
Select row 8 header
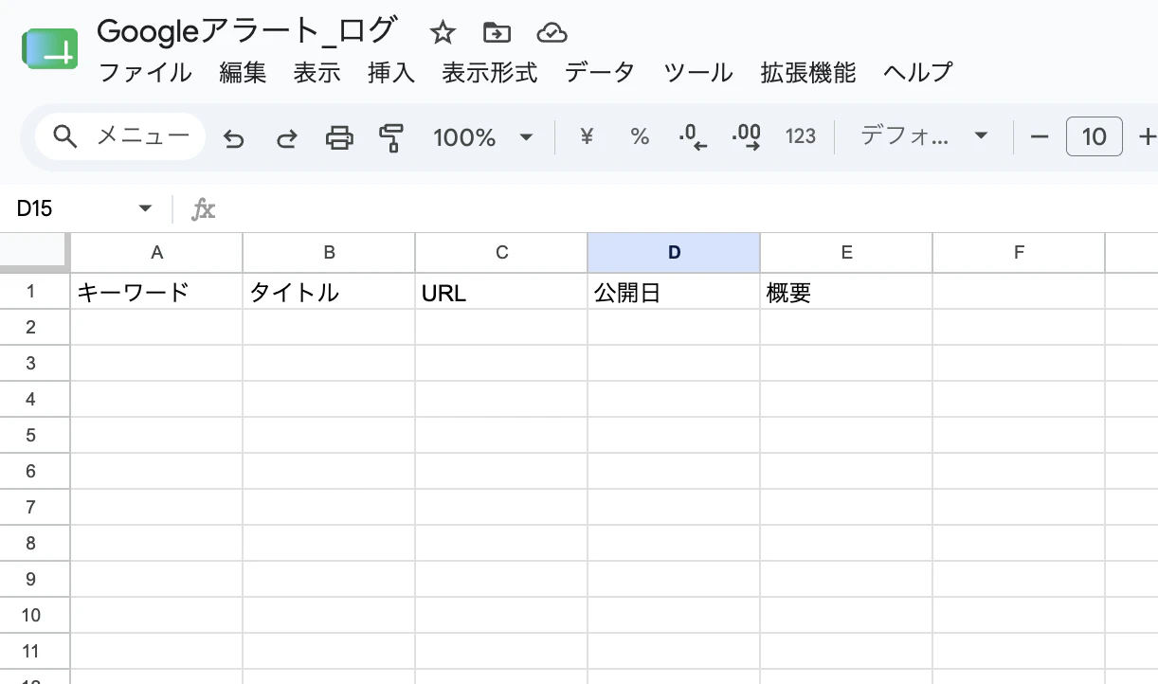pos(34,544)
